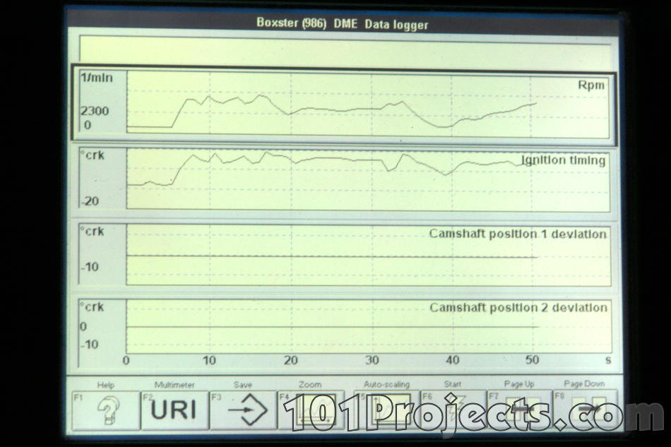Click the '2300' Rpm axis value
This screenshot has height=447, width=671.
(95, 111)
